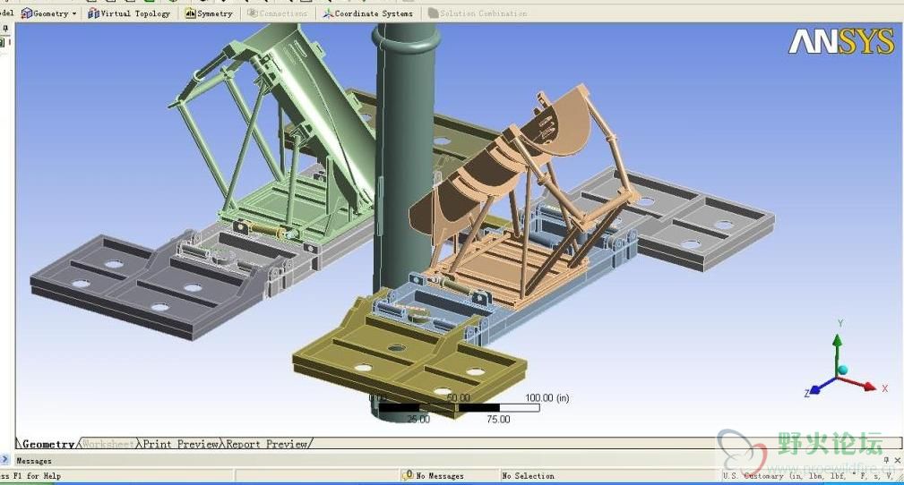Click the scale ruler bar
This screenshot has width=904, height=485.
(x=459, y=408)
